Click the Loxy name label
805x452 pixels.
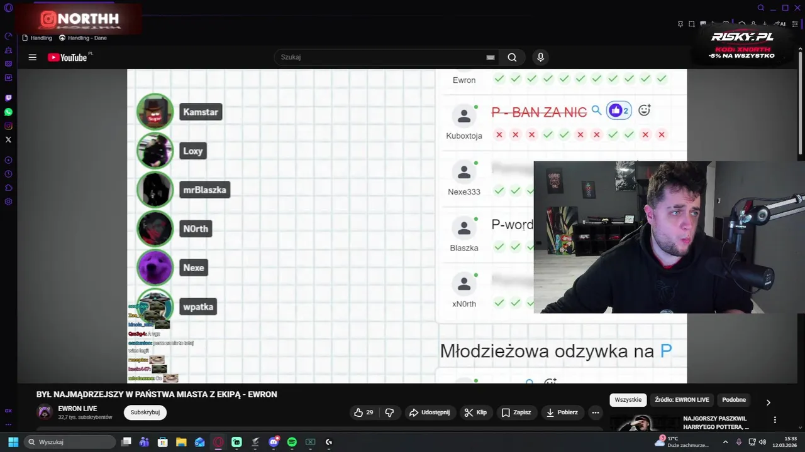click(x=192, y=151)
